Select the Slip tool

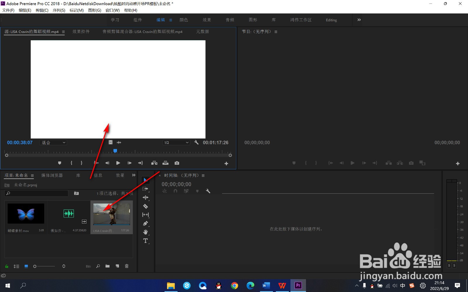145,215
